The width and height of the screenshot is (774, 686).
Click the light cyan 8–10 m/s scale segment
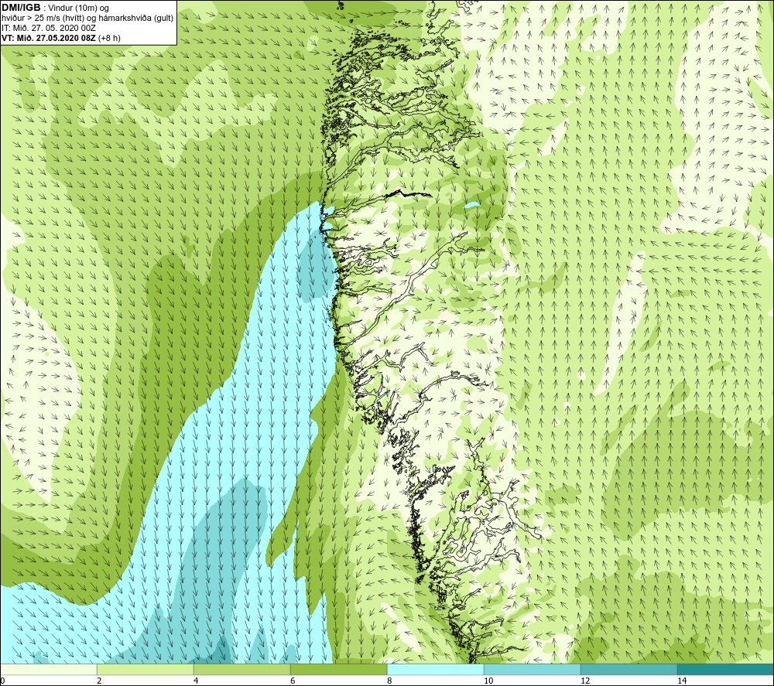[x=435, y=670]
